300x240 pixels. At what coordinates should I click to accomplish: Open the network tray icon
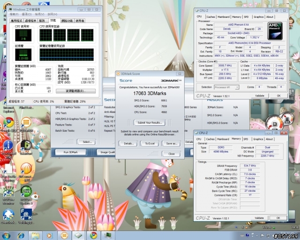[x=268, y=236]
